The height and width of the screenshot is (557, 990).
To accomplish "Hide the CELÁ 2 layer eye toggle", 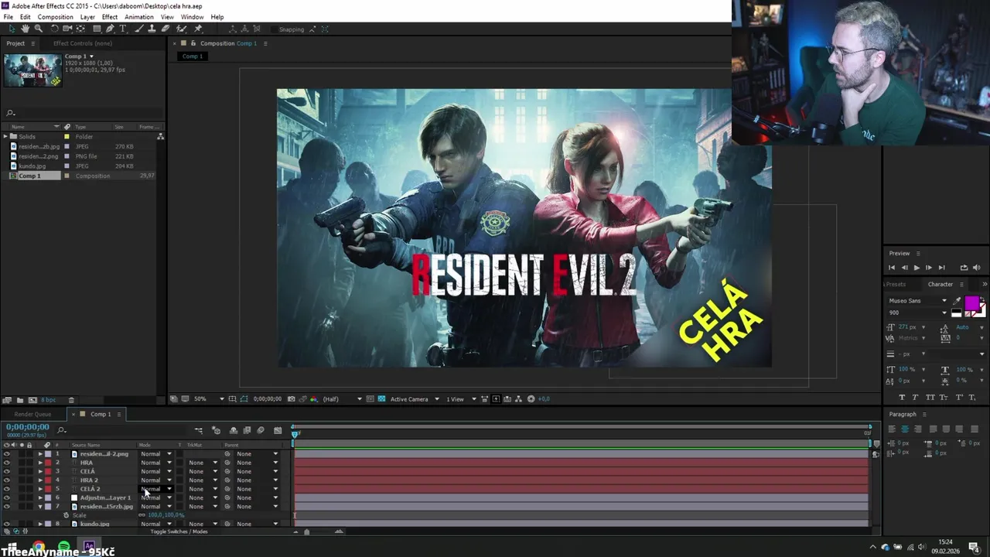I will click(7, 489).
